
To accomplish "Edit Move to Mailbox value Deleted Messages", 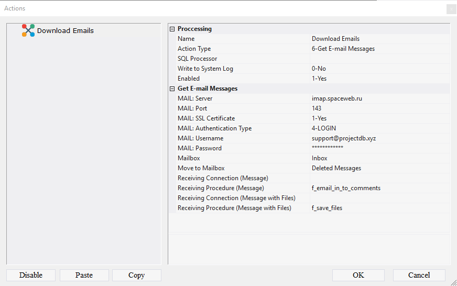I will click(x=379, y=168).
